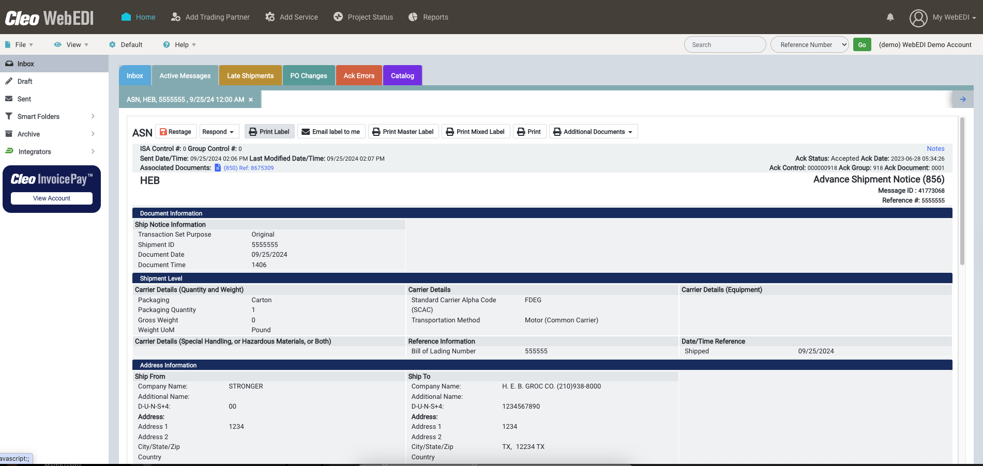
Task: Expand the My WebEDI dropdown
Action: click(954, 17)
